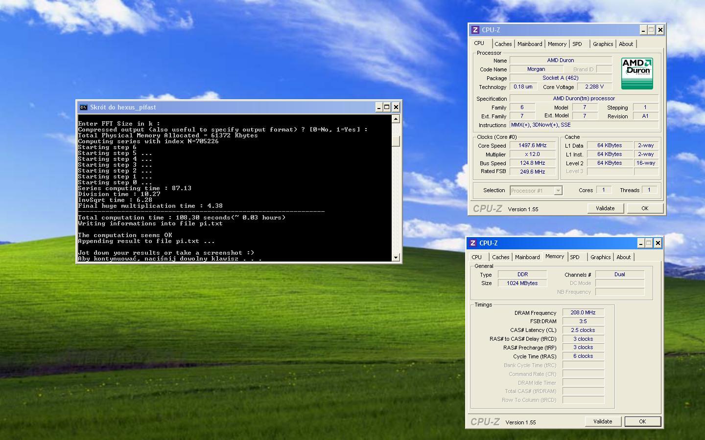705x440 pixels.
Task: Click the processor Name field AMD Duron
Action: tap(561, 60)
